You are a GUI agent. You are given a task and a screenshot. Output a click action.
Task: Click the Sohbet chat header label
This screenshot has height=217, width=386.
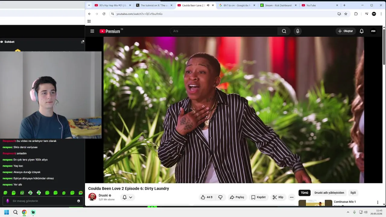point(9,42)
